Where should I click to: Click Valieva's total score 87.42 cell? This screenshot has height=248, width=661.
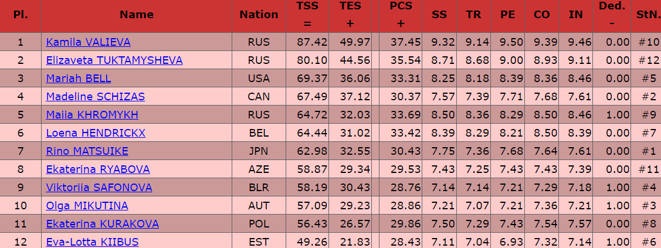[x=307, y=42]
